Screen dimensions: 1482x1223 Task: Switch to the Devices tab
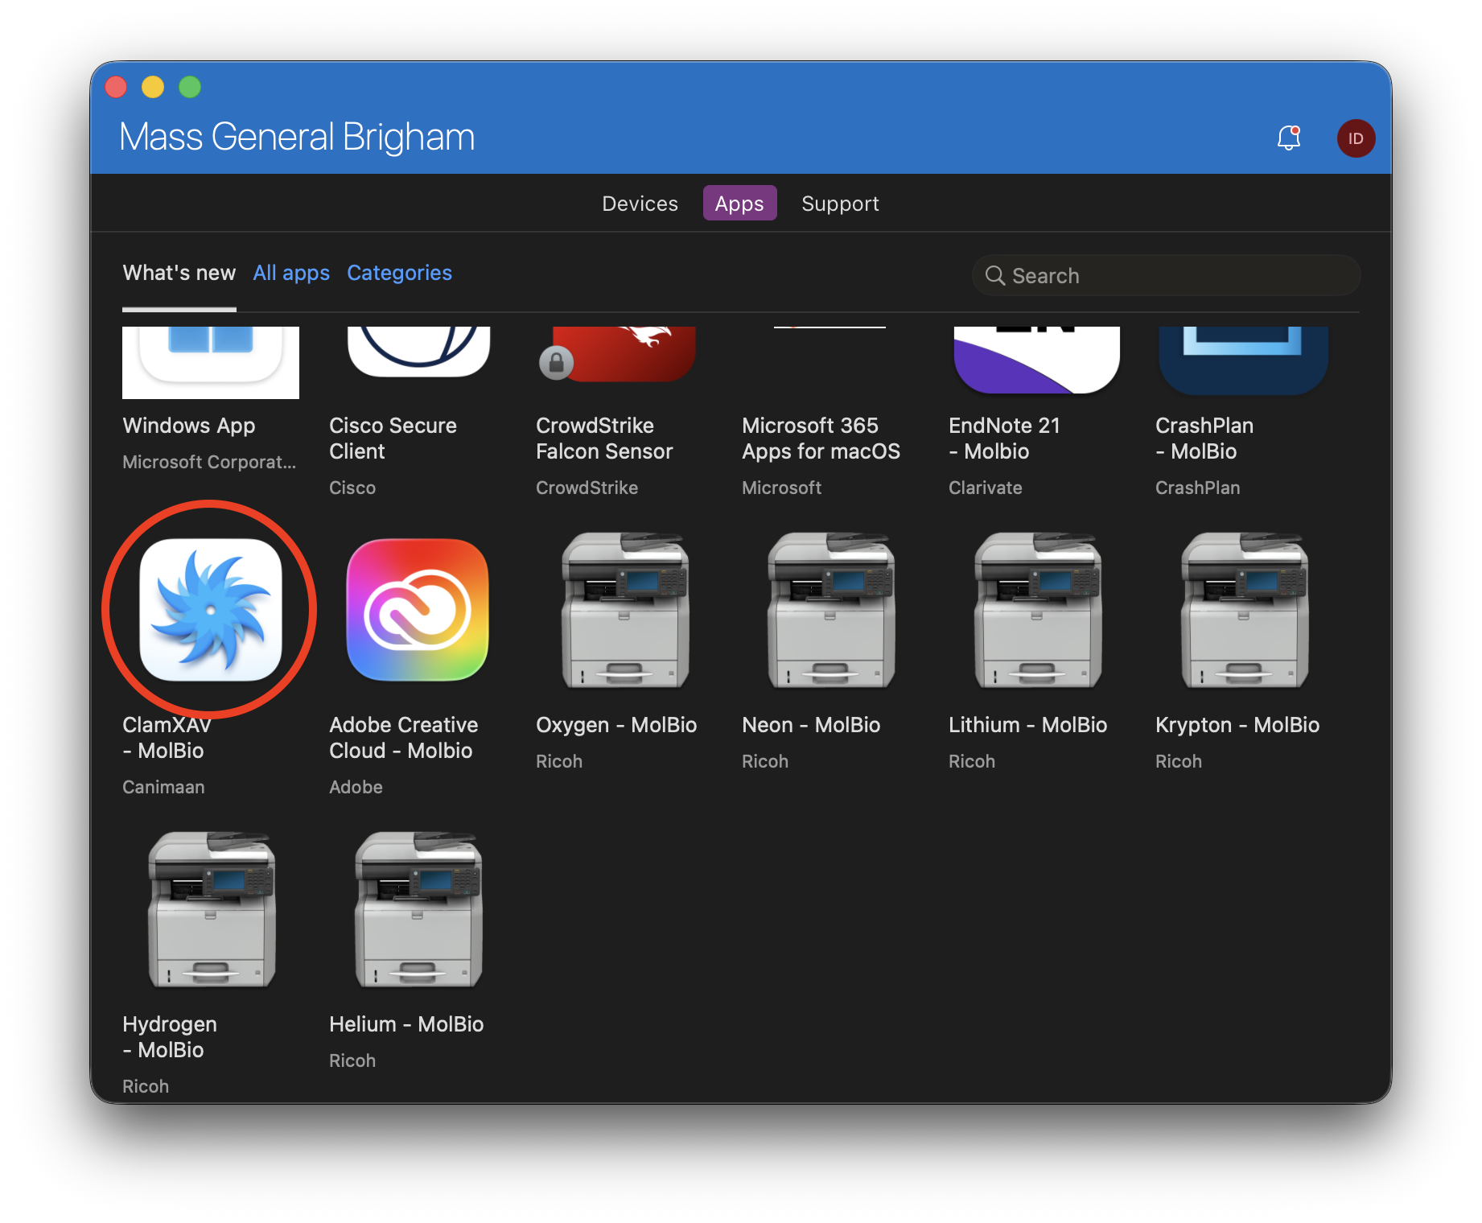(640, 204)
